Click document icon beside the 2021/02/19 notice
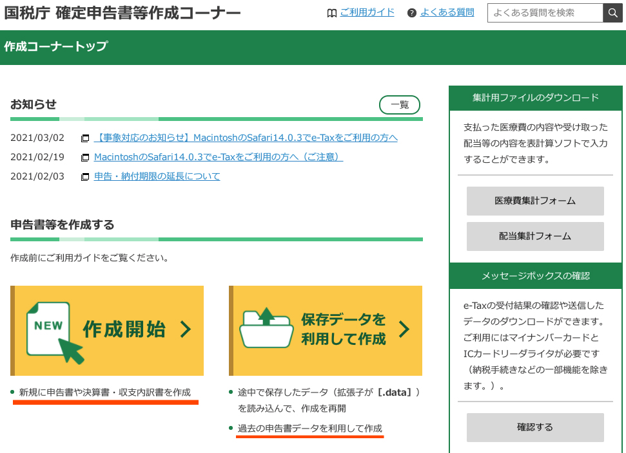This screenshot has width=626, height=453. (x=84, y=156)
